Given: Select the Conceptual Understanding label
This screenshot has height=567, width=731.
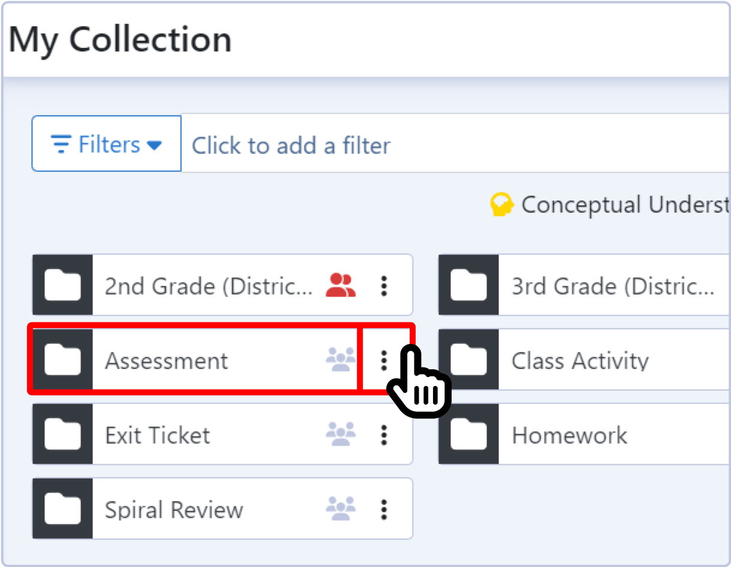Looking at the screenshot, I should [x=625, y=205].
